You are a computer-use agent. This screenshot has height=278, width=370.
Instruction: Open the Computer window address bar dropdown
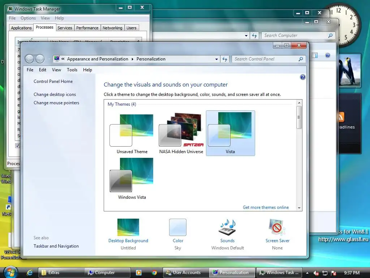point(246,36)
